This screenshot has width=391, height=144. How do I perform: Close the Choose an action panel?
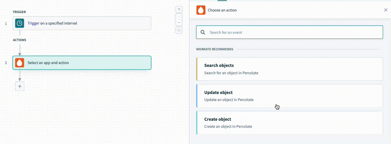386,10
